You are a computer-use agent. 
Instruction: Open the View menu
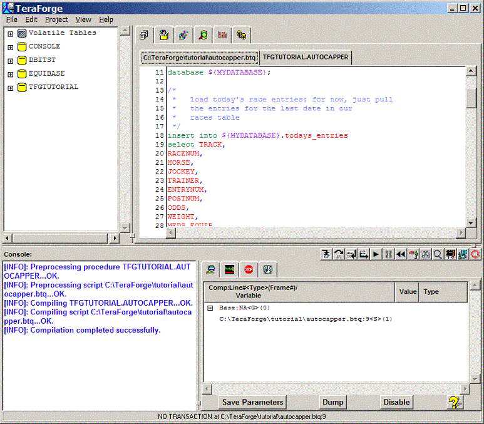click(x=83, y=20)
